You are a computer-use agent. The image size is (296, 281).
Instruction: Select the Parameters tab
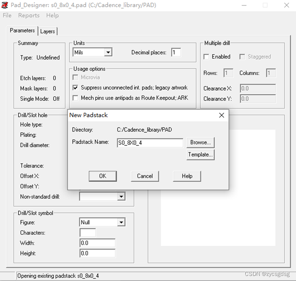22,31
